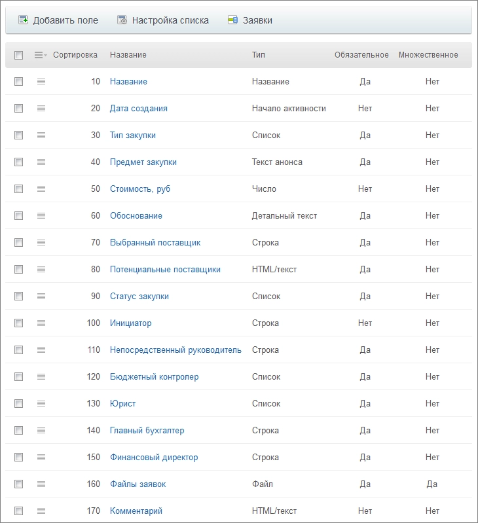This screenshot has width=478, height=523.
Task: Select checkbox for Стоимость, руб row
Action: point(19,189)
